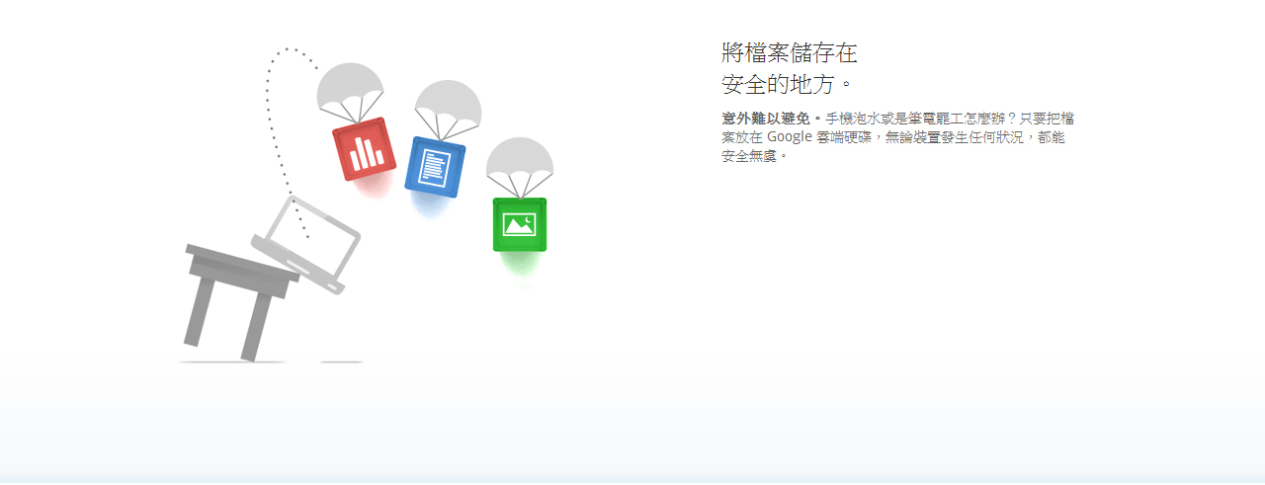
Task: Click the blue document file box icon
Action: coord(435,167)
